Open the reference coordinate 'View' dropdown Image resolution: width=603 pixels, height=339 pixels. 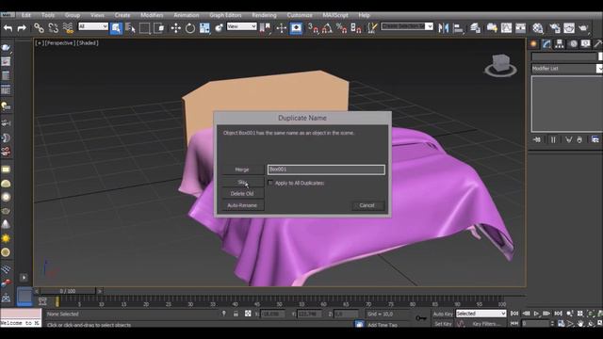(x=241, y=26)
